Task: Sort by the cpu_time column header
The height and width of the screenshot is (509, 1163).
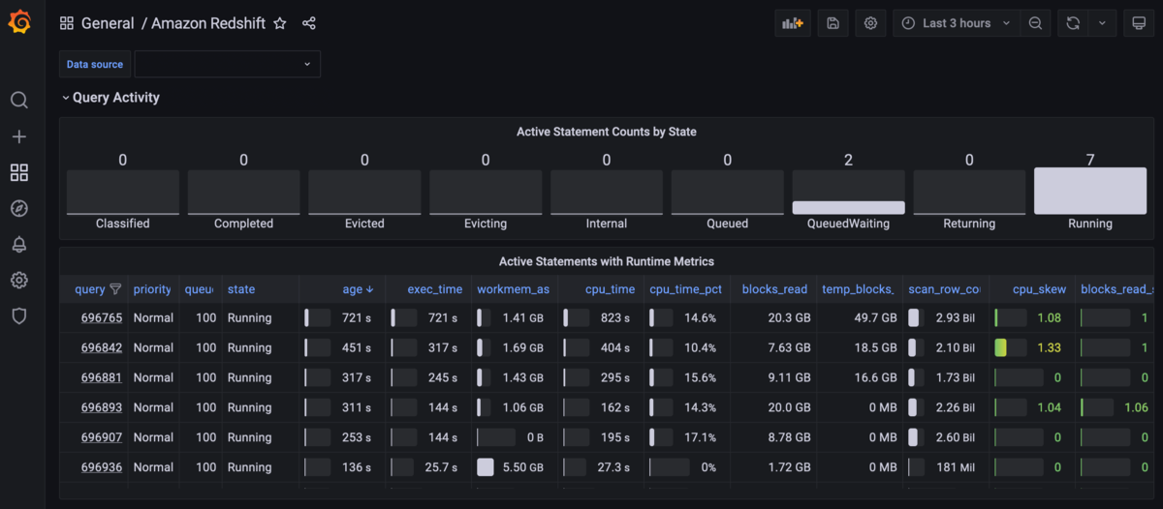Action: (611, 289)
